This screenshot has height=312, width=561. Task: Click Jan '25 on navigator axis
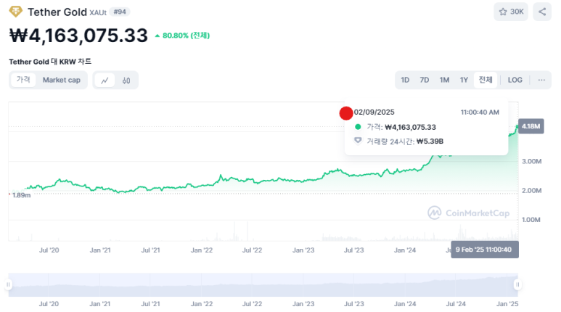pos(507,304)
